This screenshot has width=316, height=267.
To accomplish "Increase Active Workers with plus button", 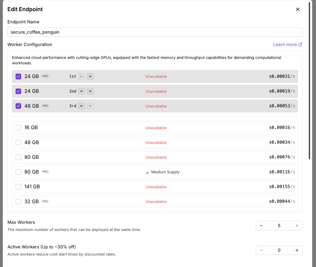I will point(297,250).
